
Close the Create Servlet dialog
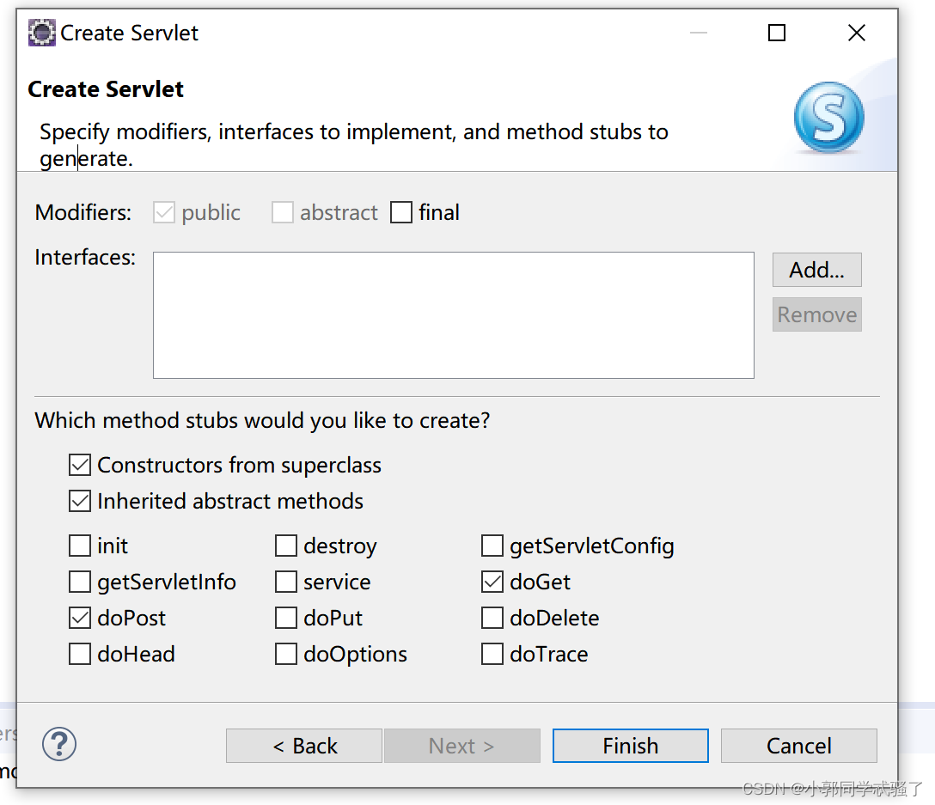coord(856,34)
